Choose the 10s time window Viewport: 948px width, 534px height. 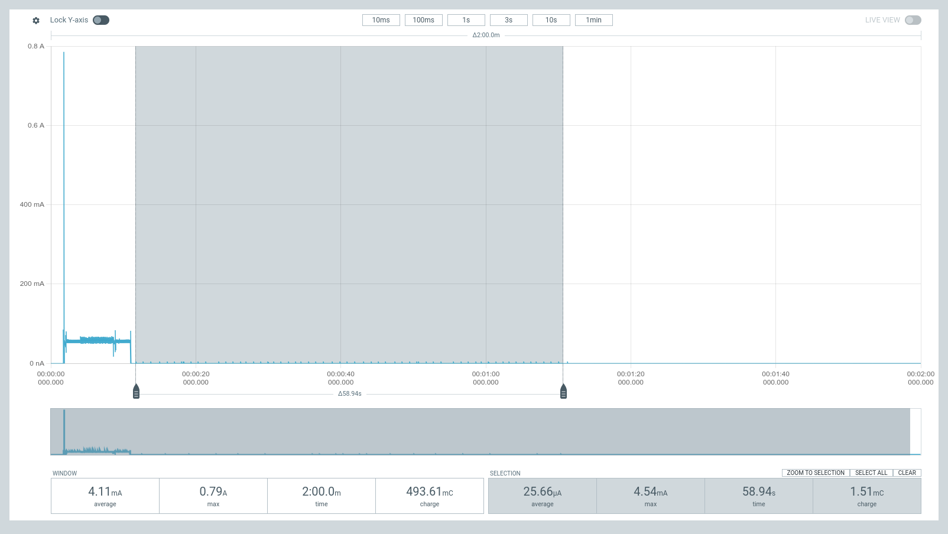pyautogui.click(x=551, y=20)
